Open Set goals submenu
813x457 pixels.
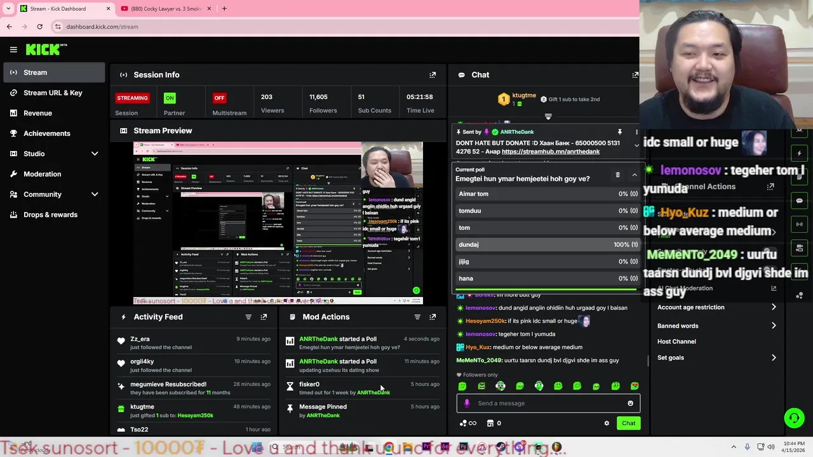[x=716, y=357]
